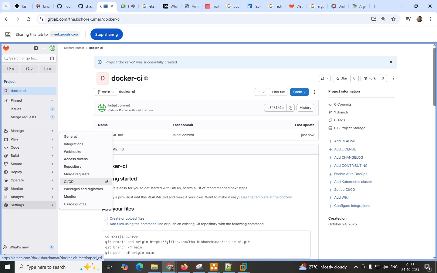Check the 'Create or upload files' checkbox
The width and height of the screenshot is (437, 273).
coord(106,218)
